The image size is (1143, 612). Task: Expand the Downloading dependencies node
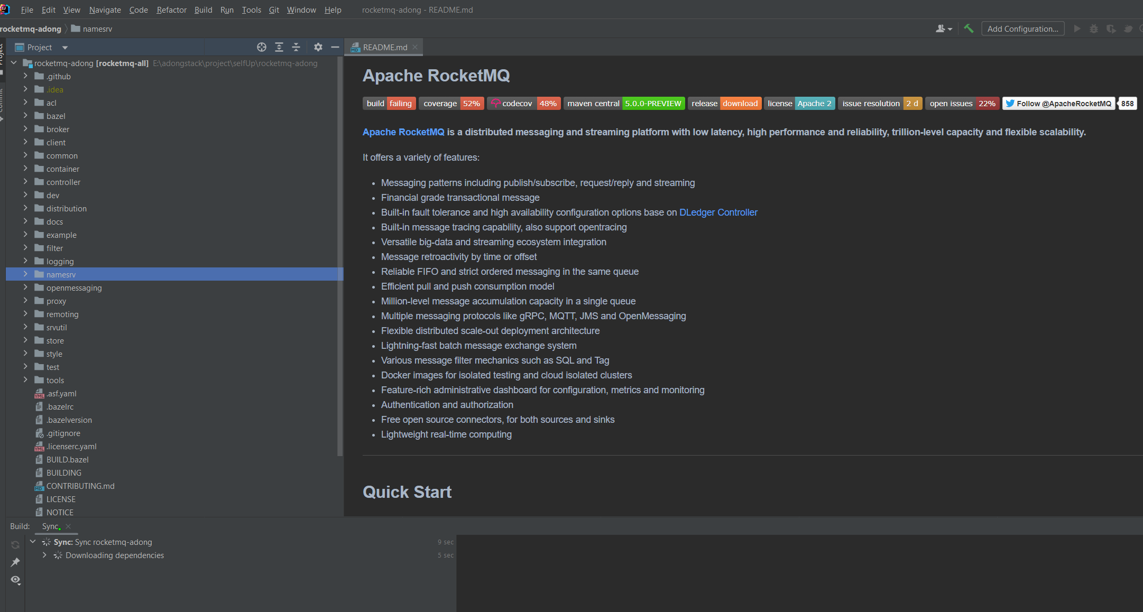(x=44, y=555)
